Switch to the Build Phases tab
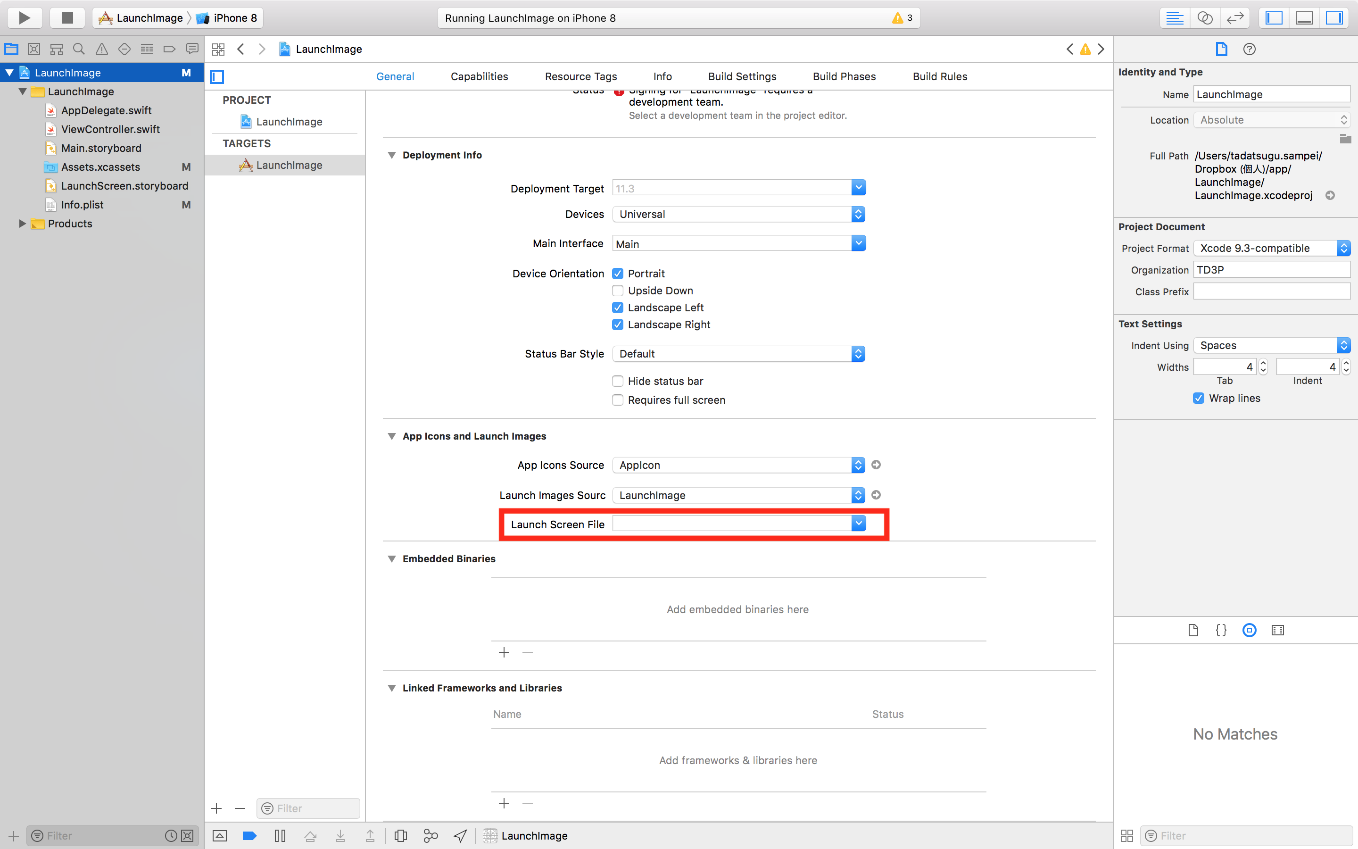The width and height of the screenshot is (1358, 849). click(x=845, y=76)
